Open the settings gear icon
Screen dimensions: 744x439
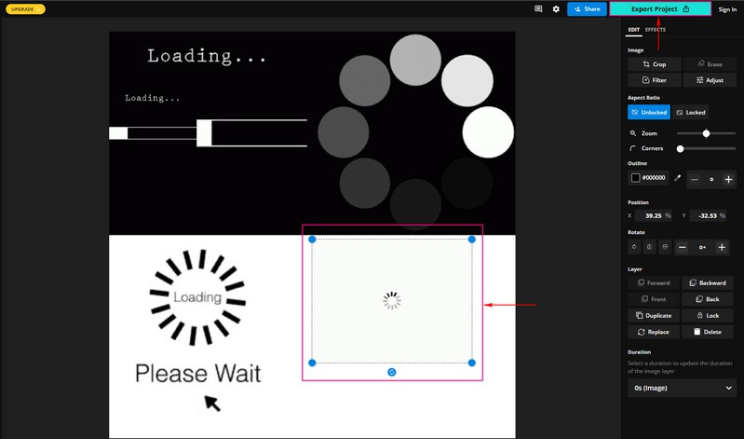click(556, 9)
